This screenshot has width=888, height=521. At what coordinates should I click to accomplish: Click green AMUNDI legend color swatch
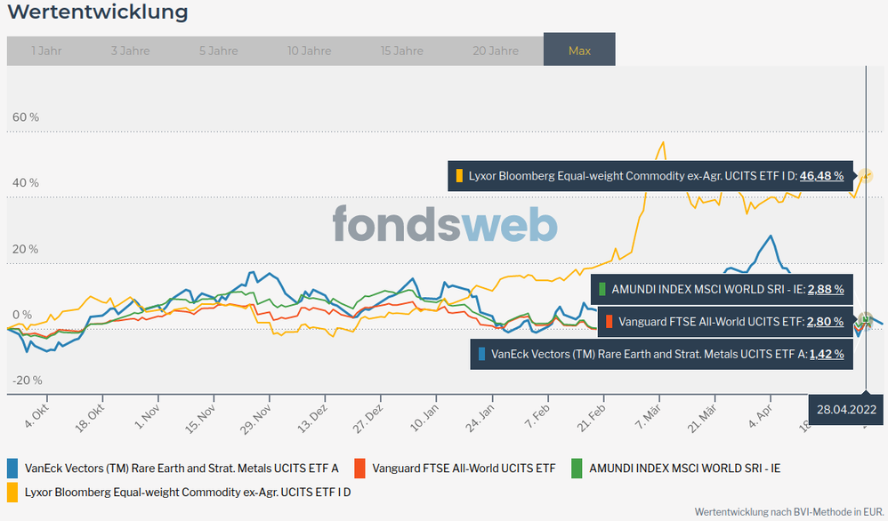tap(577, 468)
